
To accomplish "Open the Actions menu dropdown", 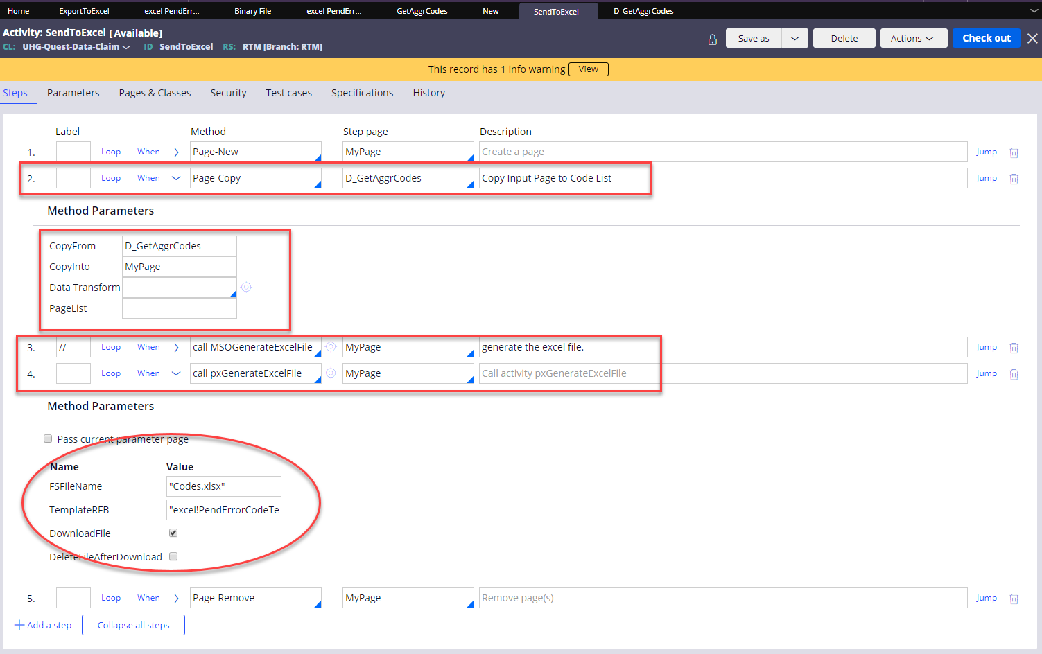I will [912, 39].
